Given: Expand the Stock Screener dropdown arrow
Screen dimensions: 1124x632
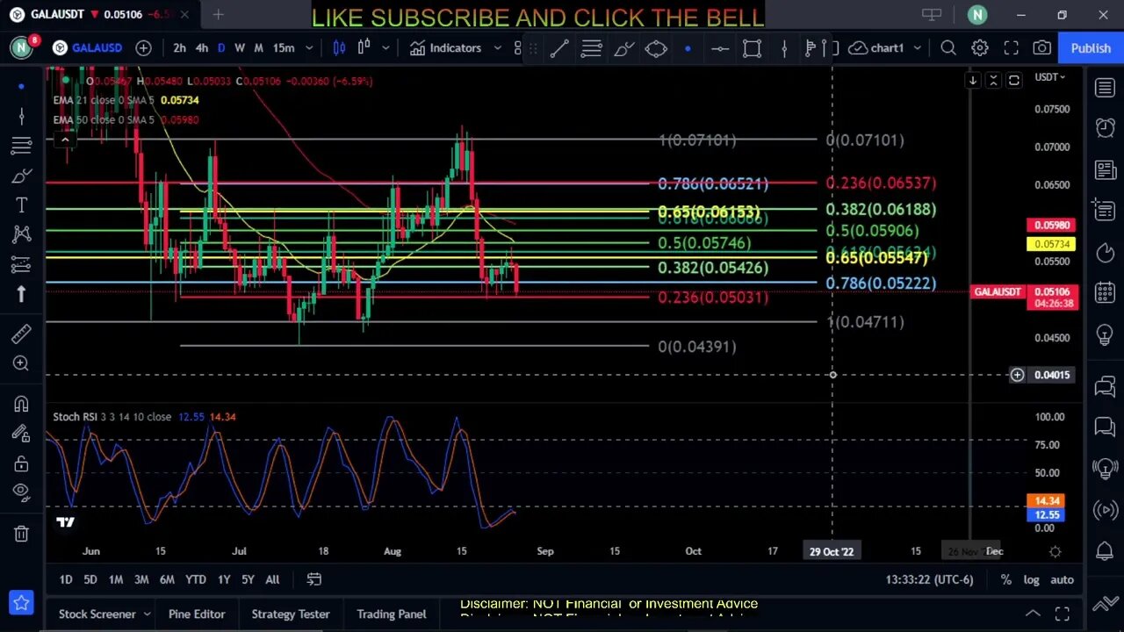Looking at the screenshot, I should [x=147, y=614].
